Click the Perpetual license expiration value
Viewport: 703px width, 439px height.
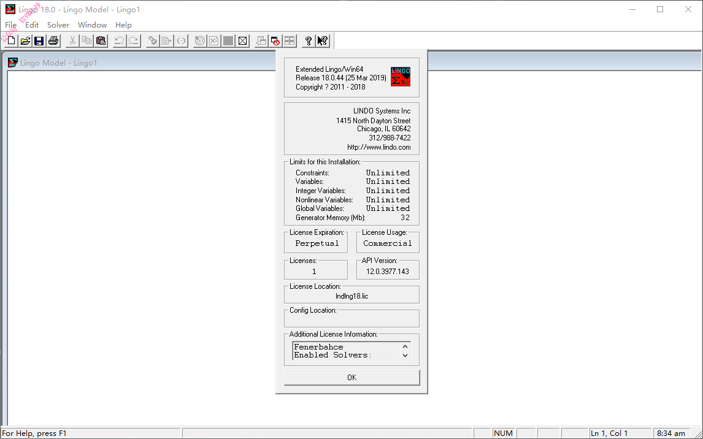coord(317,243)
